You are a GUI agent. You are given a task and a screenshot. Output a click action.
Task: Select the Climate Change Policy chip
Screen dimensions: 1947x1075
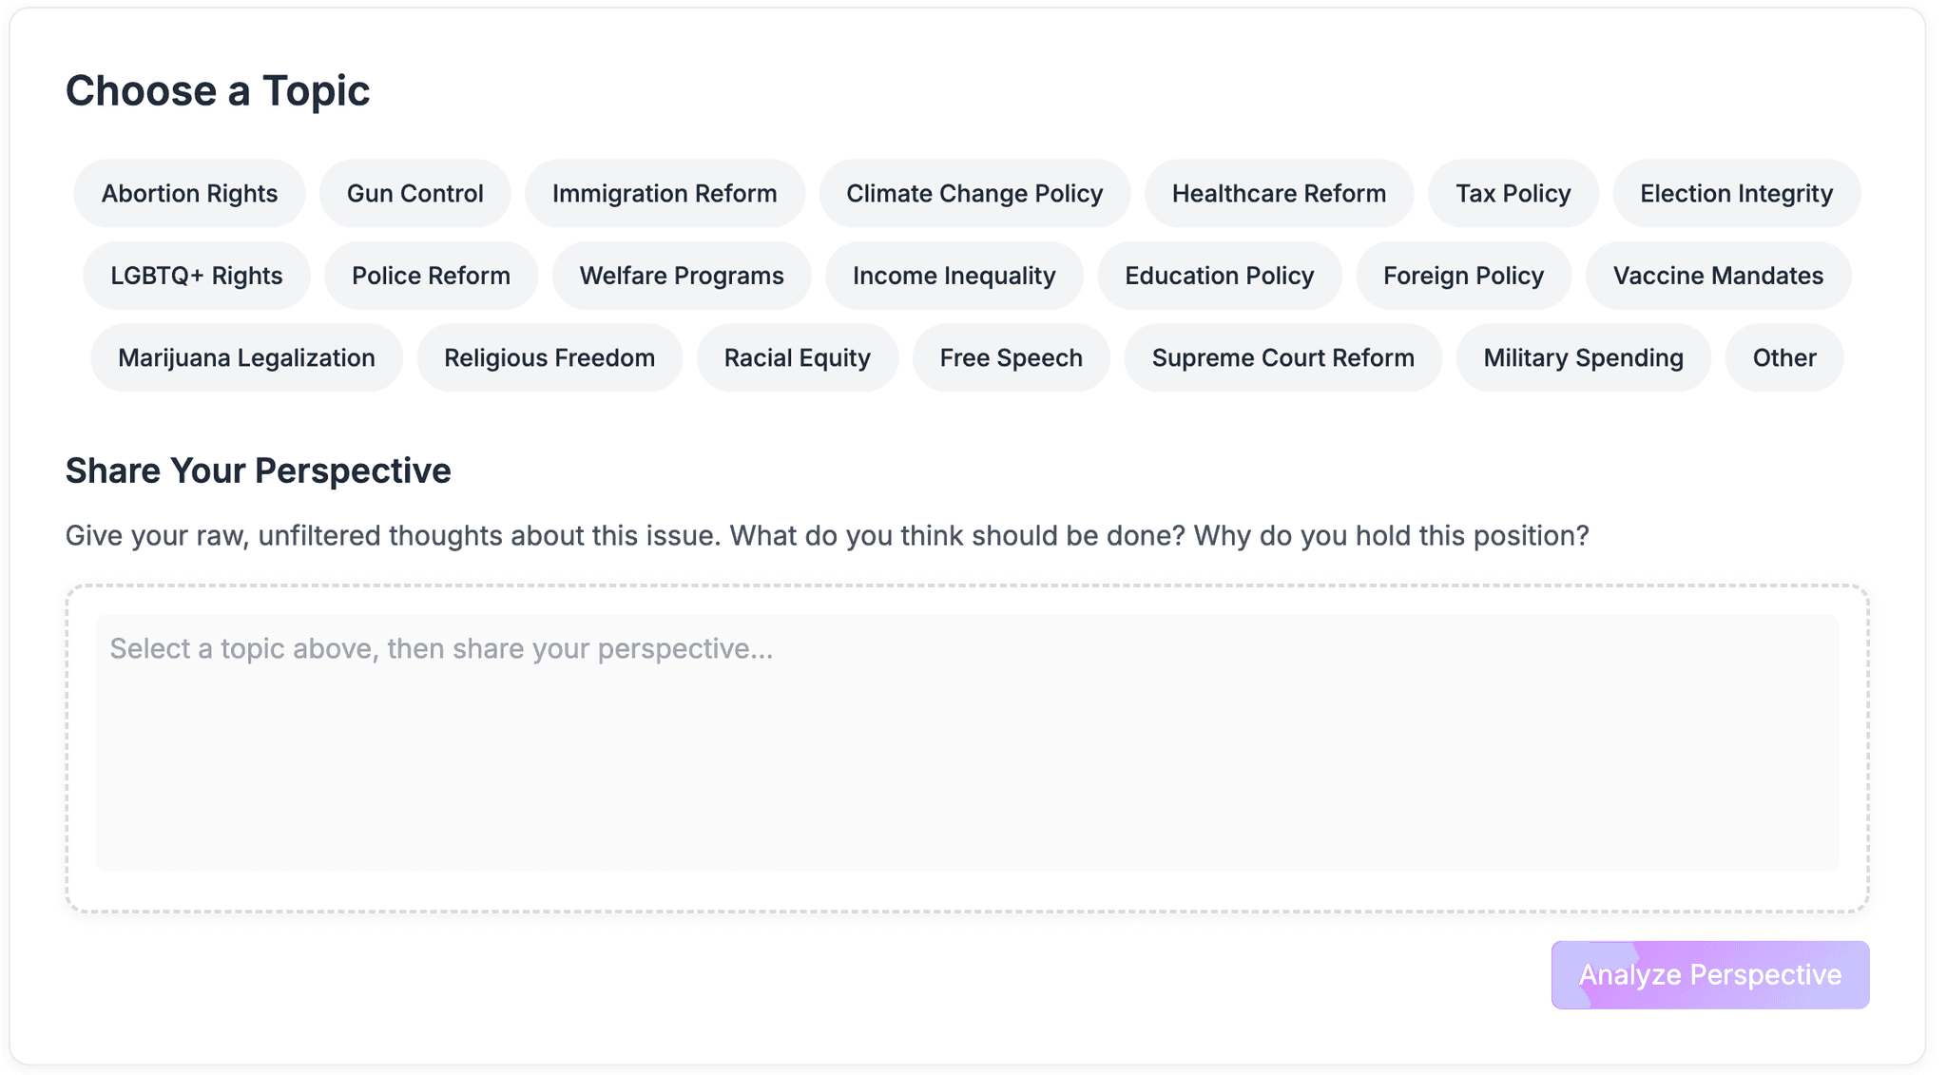click(x=974, y=193)
